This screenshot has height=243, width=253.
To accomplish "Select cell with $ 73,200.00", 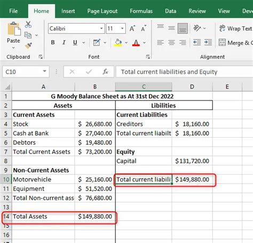I will (95, 152).
